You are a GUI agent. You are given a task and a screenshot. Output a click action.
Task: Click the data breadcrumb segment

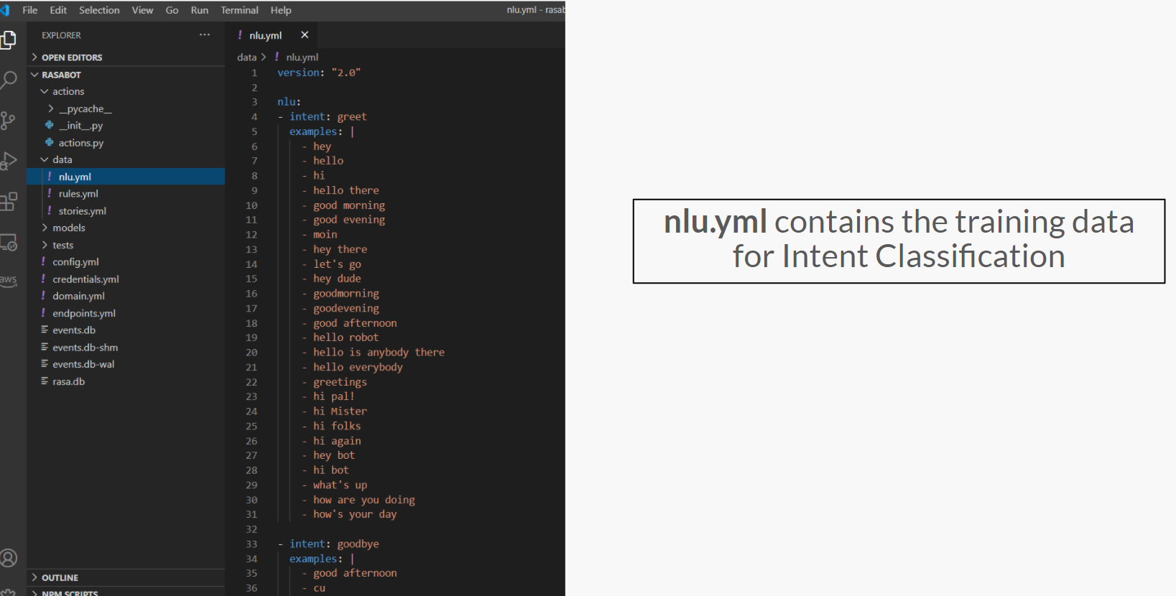246,57
